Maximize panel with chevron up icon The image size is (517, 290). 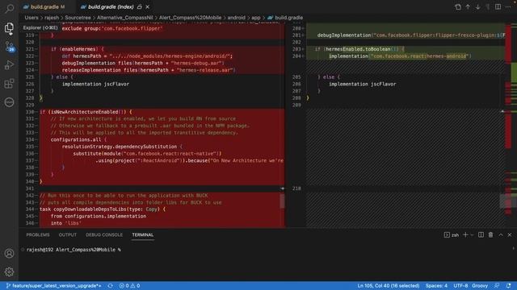point(501,234)
